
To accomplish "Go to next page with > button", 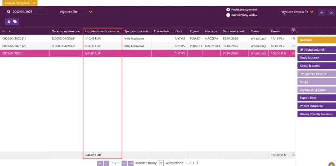I will coord(124,163).
